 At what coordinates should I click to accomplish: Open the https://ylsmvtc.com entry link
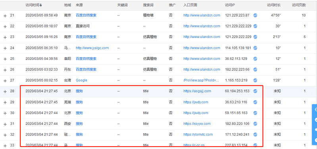[198, 134]
